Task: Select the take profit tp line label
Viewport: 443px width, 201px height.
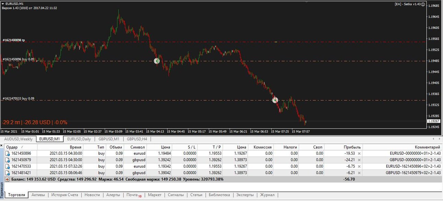Action: [x=14, y=40]
